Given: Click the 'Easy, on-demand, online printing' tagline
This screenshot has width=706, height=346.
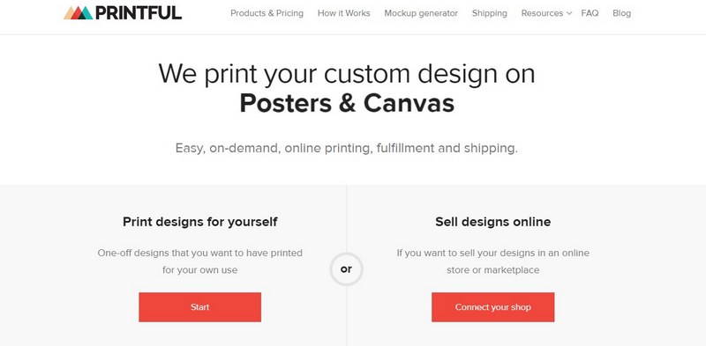Looking at the screenshot, I should point(347,148).
